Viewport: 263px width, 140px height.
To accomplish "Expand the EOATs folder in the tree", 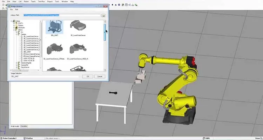I will (x=14, y=23).
